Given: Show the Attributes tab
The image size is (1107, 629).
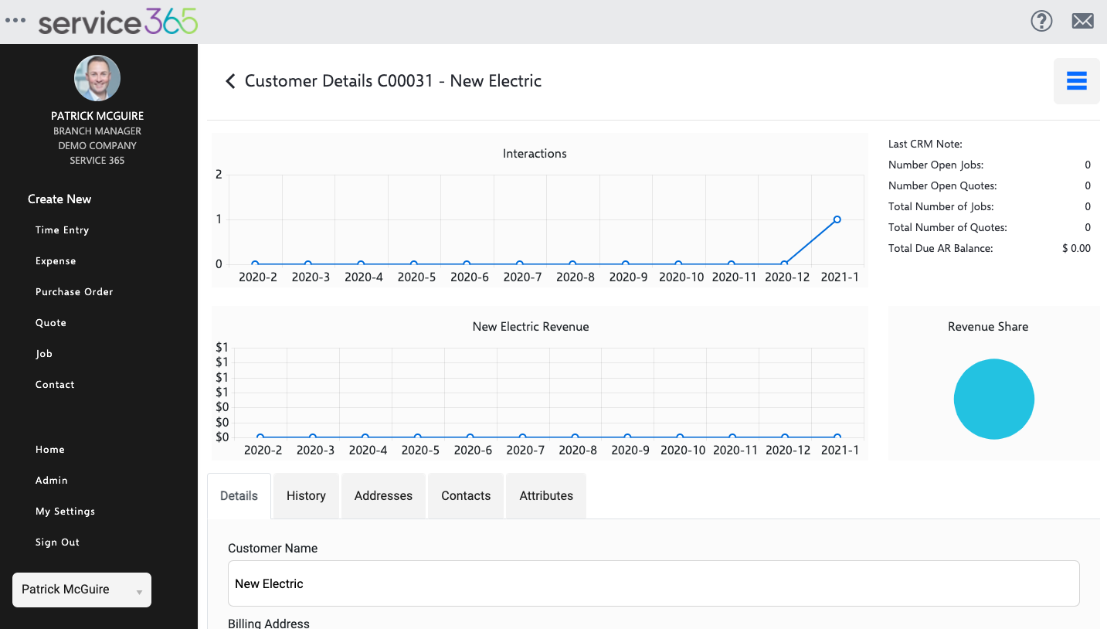Looking at the screenshot, I should [546, 496].
